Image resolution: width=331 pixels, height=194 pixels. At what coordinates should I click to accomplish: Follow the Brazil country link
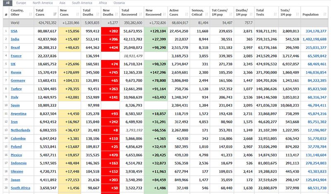[16, 47]
